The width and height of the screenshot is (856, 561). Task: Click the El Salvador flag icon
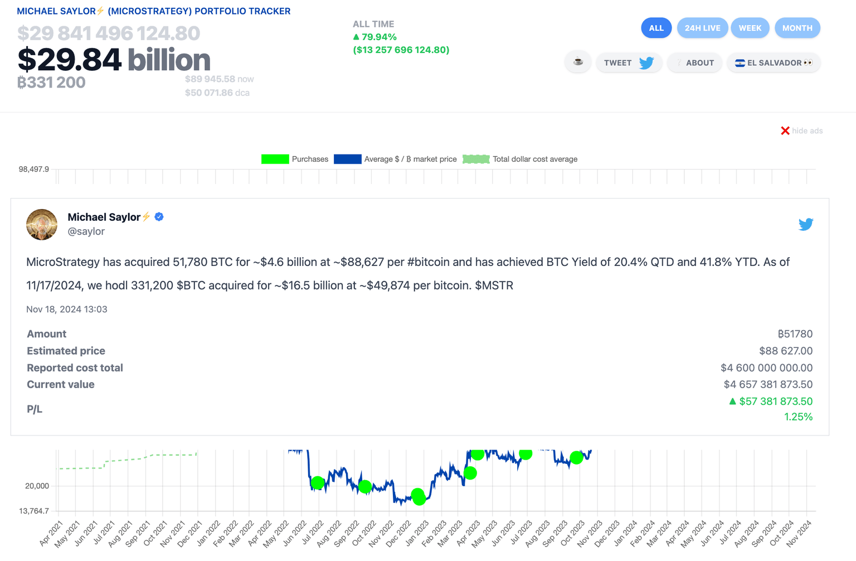[x=740, y=63]
